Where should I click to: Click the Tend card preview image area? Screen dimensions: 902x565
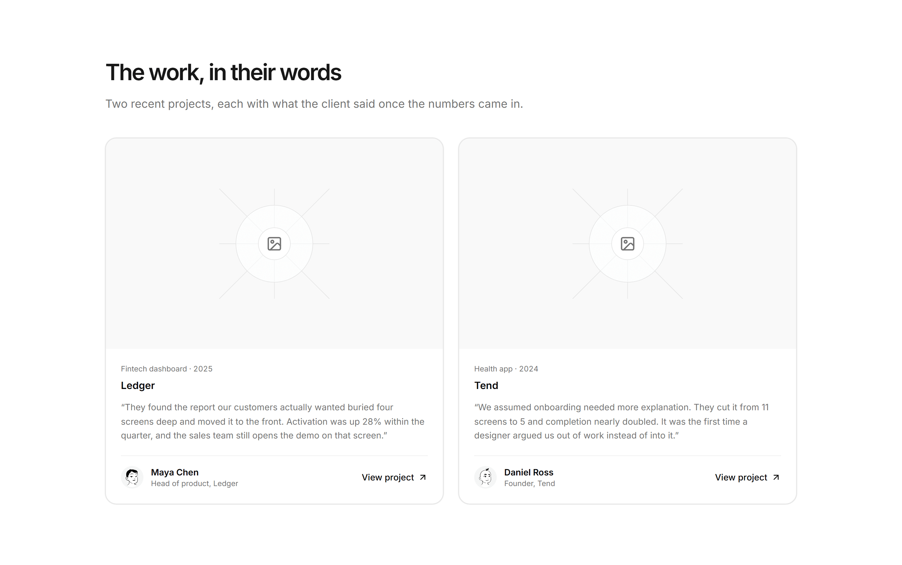[627, 243]
